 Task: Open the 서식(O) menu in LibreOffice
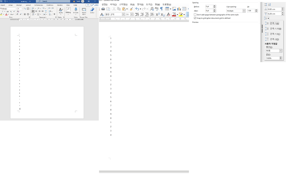(113, 4)
